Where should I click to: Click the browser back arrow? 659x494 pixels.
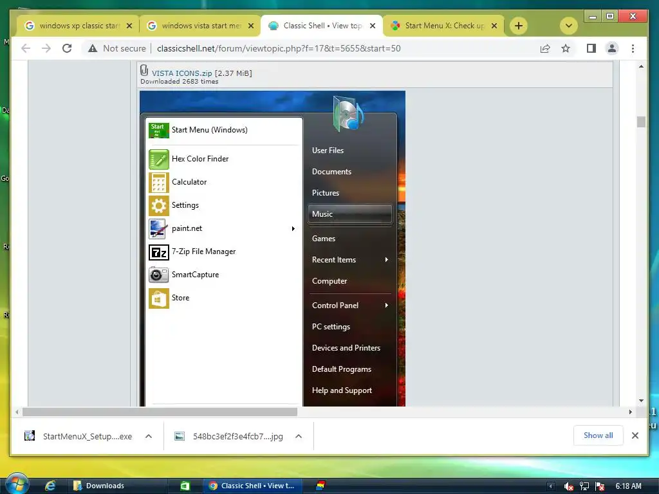pos(26,48)
